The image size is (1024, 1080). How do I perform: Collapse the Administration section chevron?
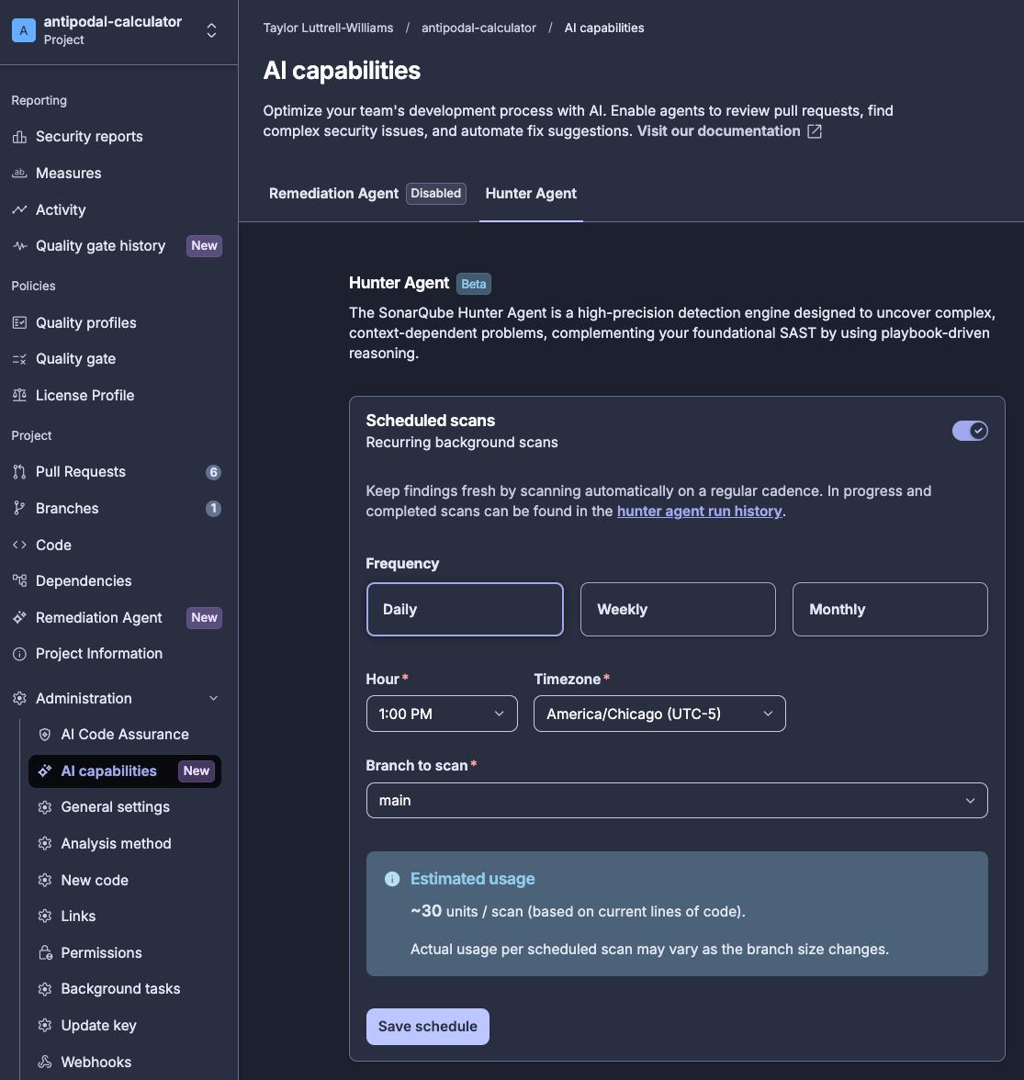point(213,698)
